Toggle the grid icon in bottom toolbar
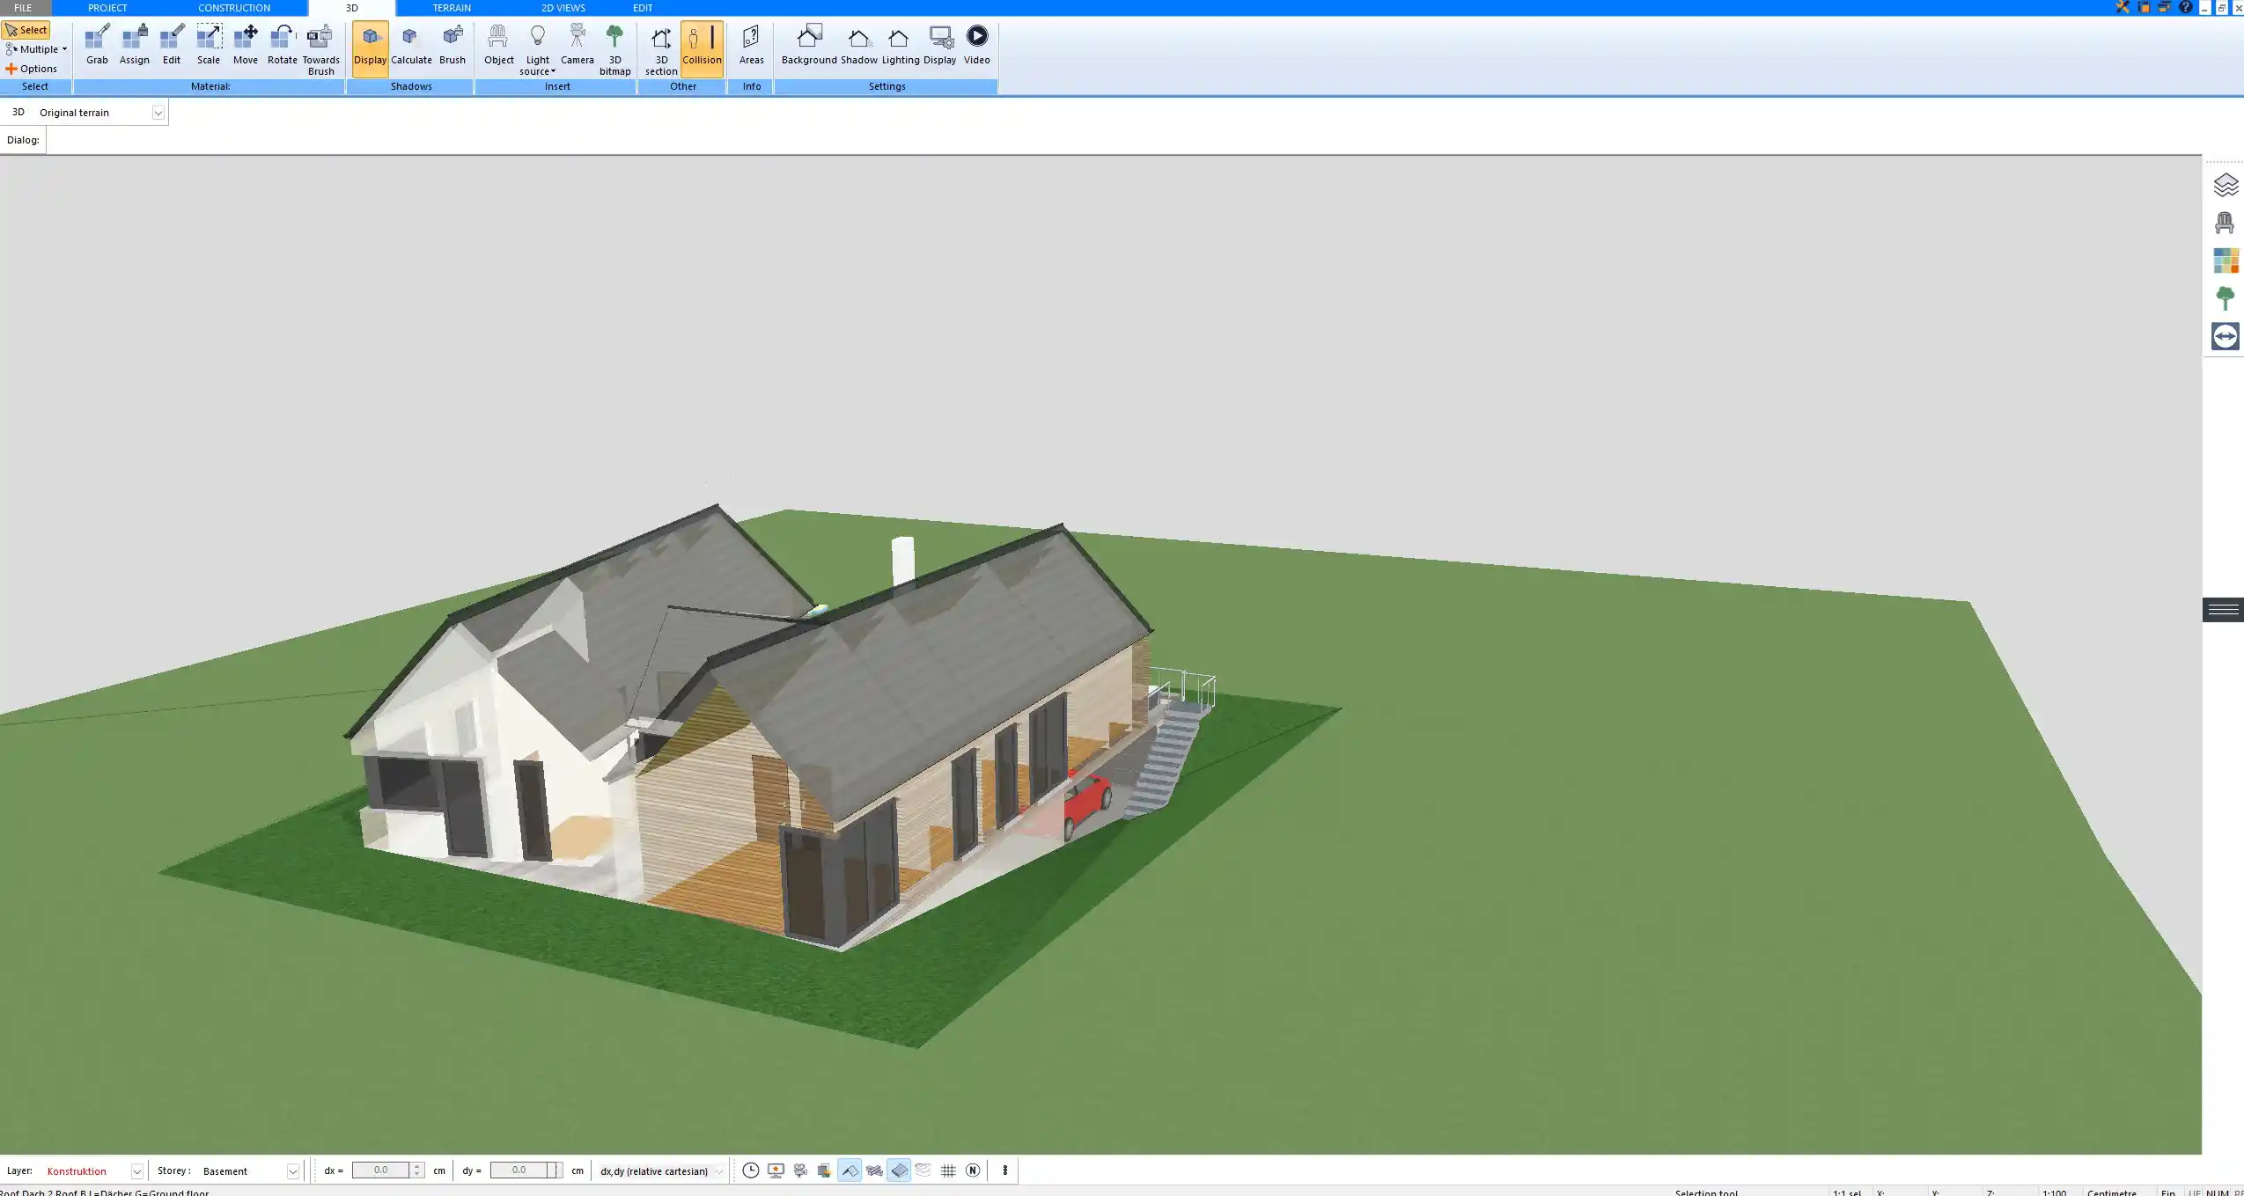The image size is (2244, 1196). [x=948, y=1170]
